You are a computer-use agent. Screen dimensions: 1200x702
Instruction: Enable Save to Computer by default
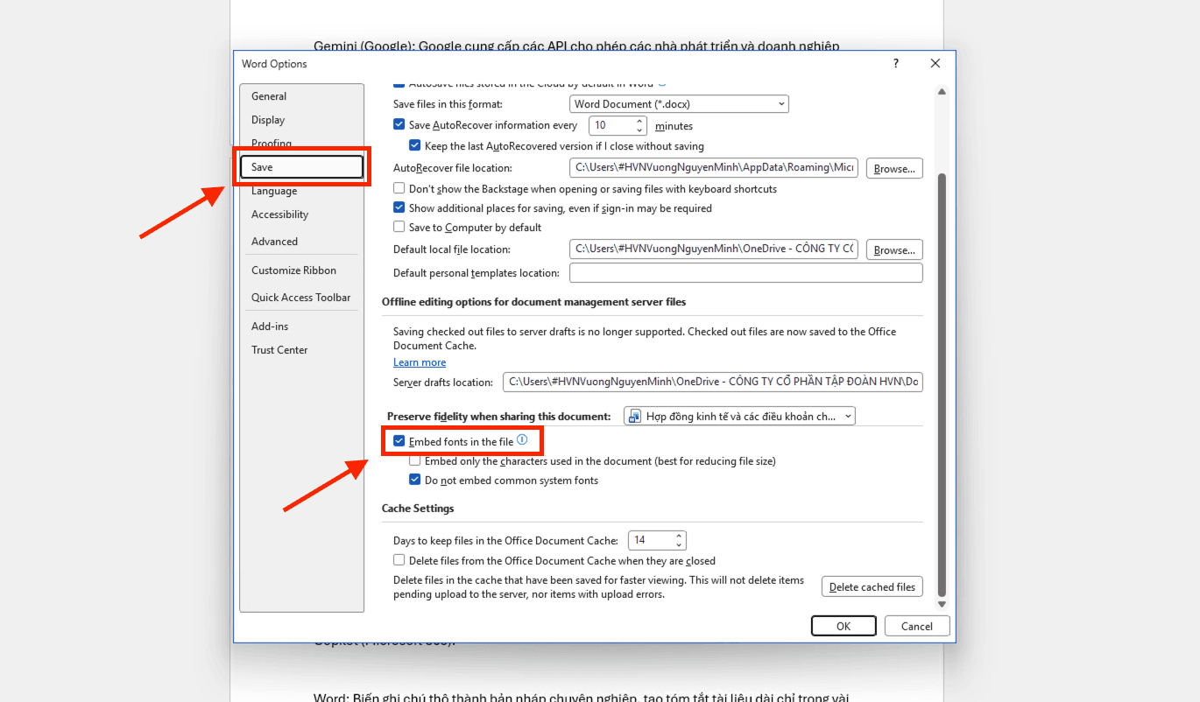pyautogui.click(x=399, y=228)
